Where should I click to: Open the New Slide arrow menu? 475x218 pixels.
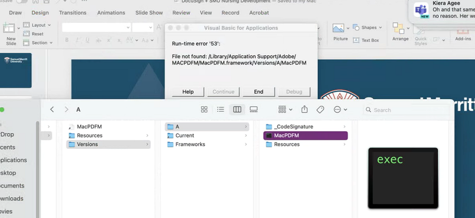(x=19, y=28)
